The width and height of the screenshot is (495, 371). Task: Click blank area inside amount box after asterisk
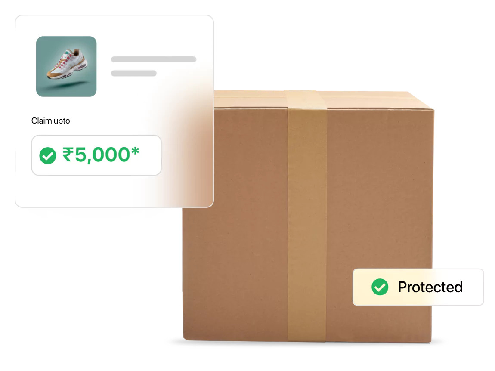(150, 155)
